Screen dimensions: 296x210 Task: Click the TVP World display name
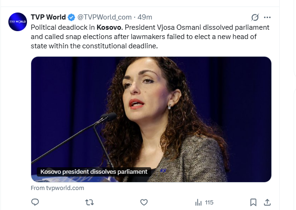click(x=48, y=18)
